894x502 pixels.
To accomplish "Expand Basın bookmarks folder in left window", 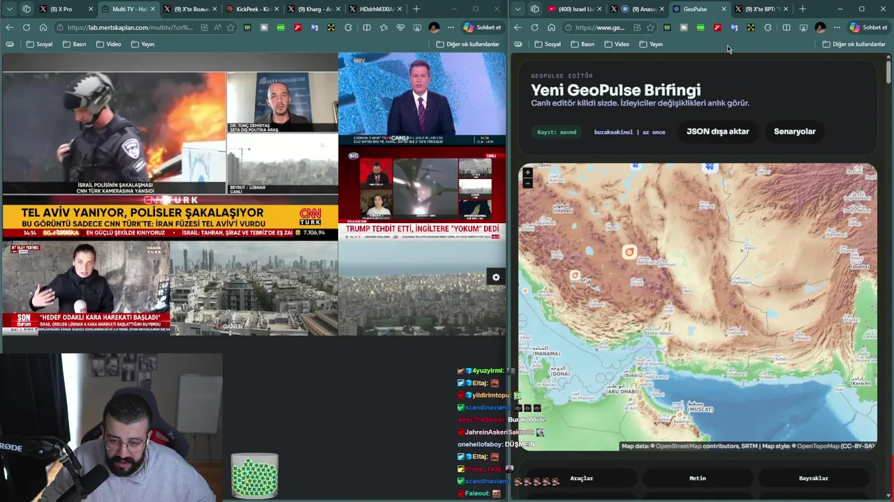I will [x=74, y=44].
